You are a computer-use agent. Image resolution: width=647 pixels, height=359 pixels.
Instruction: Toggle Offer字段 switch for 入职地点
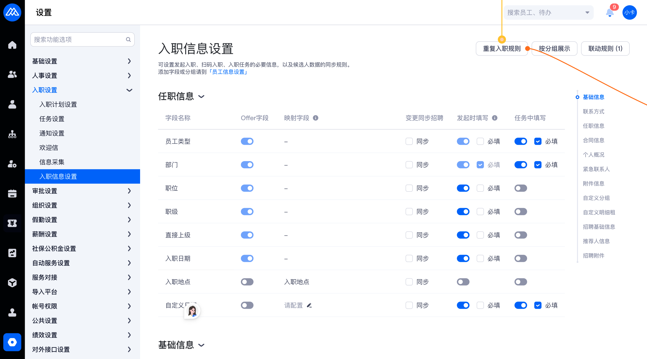click(x=247, y=282)
